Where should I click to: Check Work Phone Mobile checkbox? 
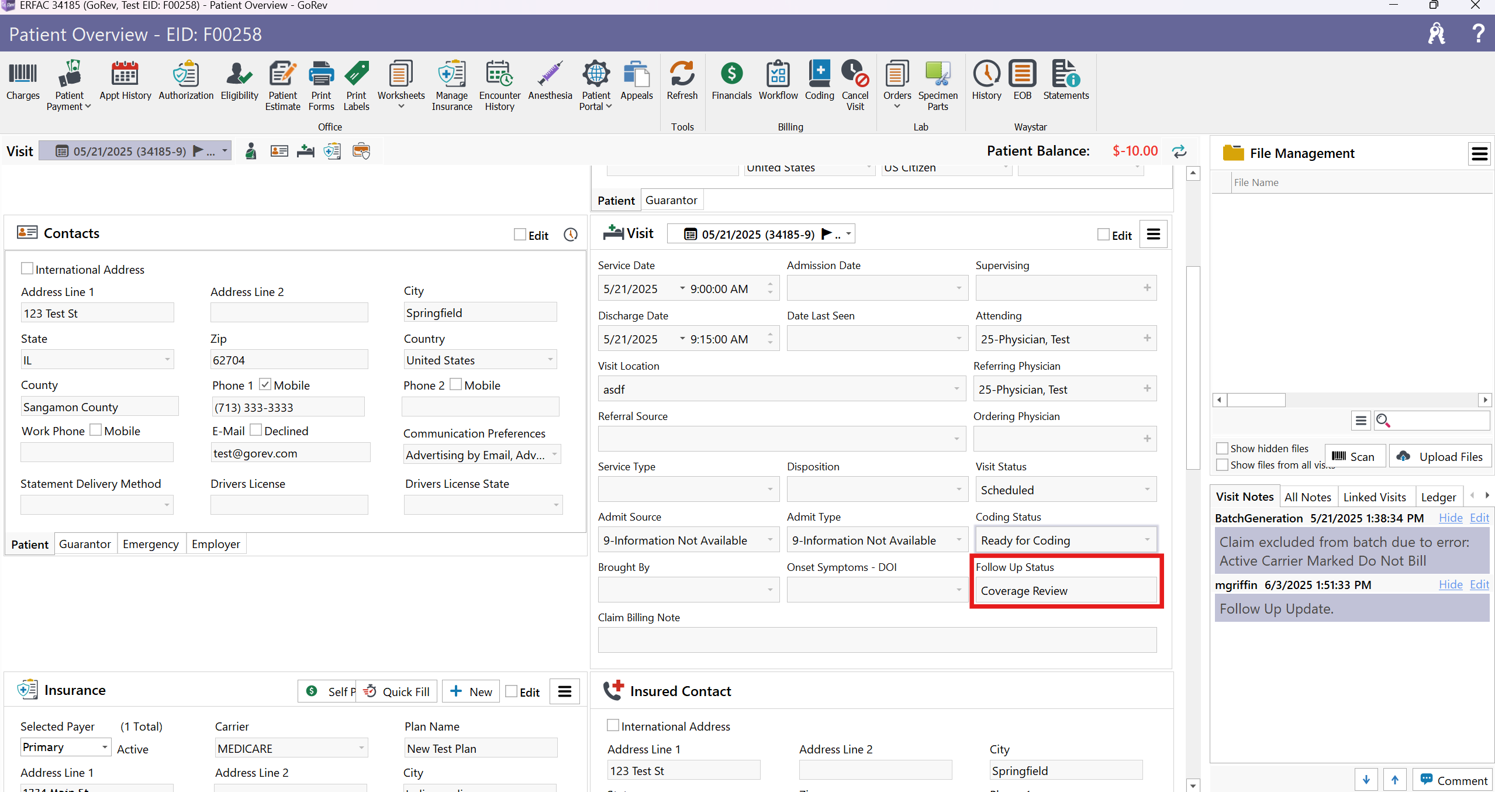click(95, 430)
